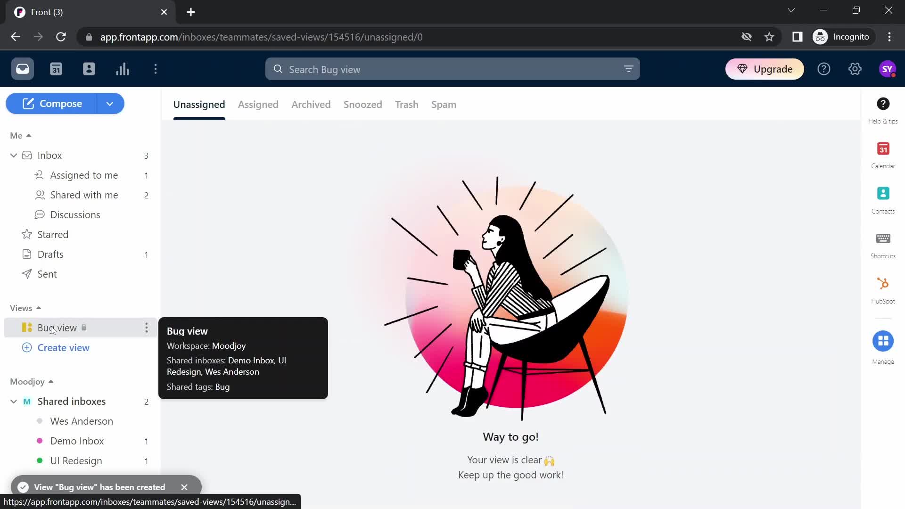Click the Bug view three-dot menu

146,328
